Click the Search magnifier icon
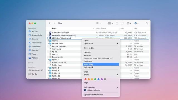 pos(147,23)
